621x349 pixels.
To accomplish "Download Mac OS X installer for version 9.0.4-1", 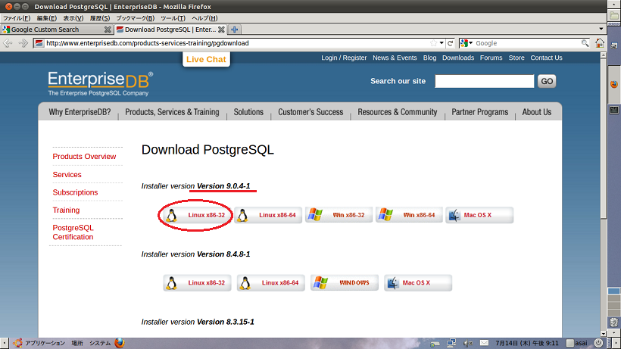I will click(479, 215).
